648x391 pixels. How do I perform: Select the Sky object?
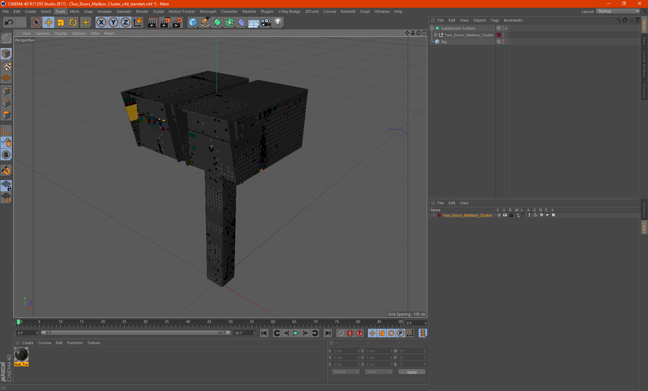444,42
